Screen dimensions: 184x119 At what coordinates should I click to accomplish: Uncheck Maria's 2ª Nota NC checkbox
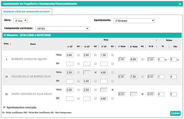(142, 94)
